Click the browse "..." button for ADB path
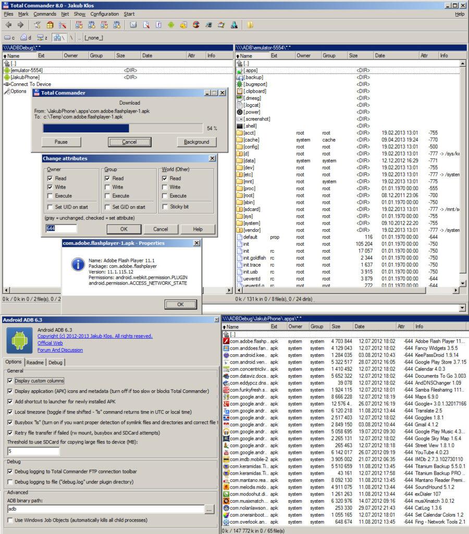Screen dimensions: 469x534 coord(209,510)
